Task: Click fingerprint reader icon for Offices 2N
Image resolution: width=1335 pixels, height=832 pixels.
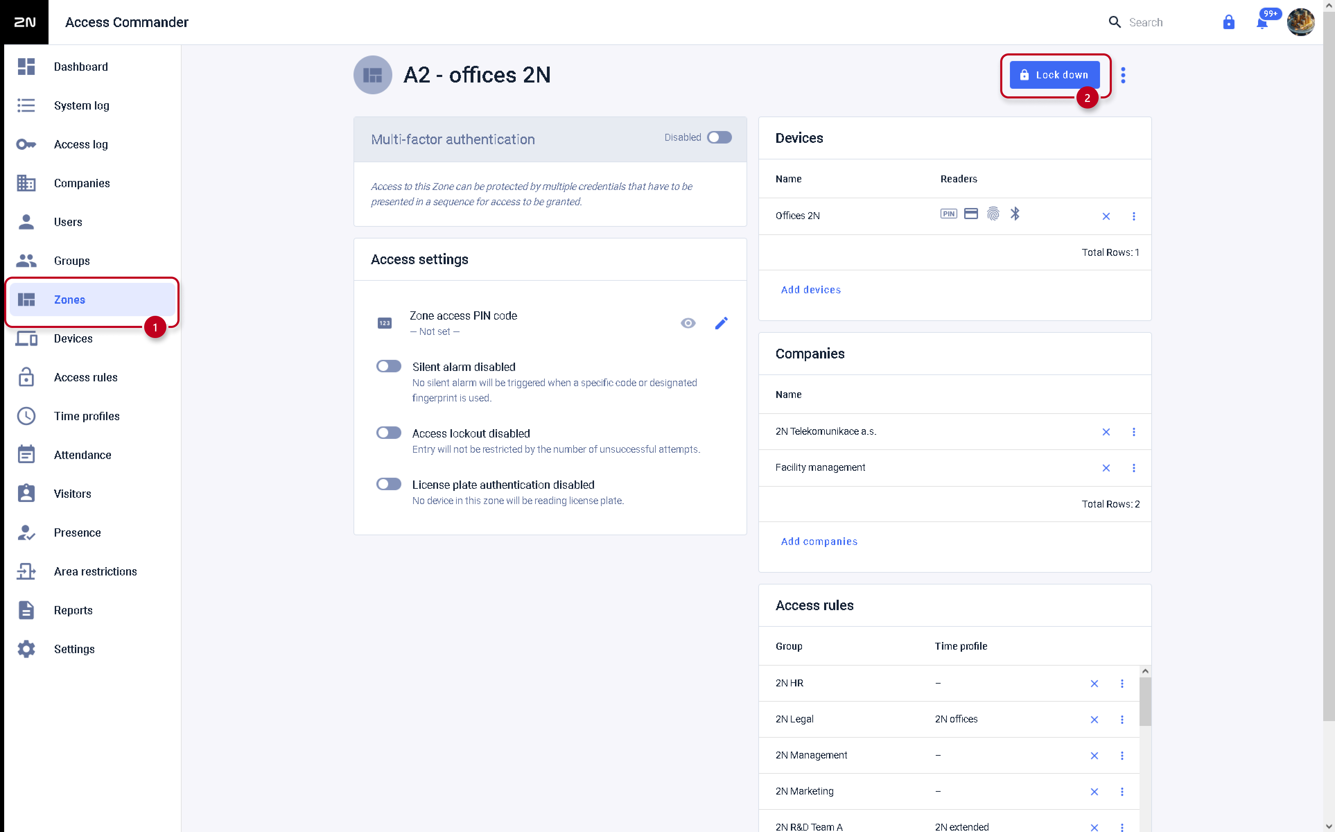Action: point(993,214)
